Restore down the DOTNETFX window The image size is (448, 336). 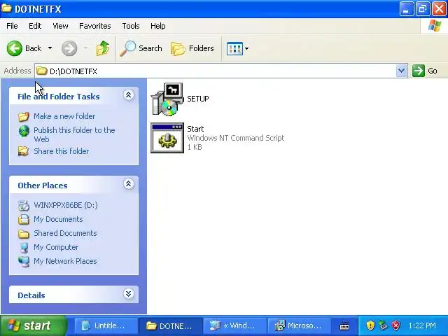tap(423, 9)
